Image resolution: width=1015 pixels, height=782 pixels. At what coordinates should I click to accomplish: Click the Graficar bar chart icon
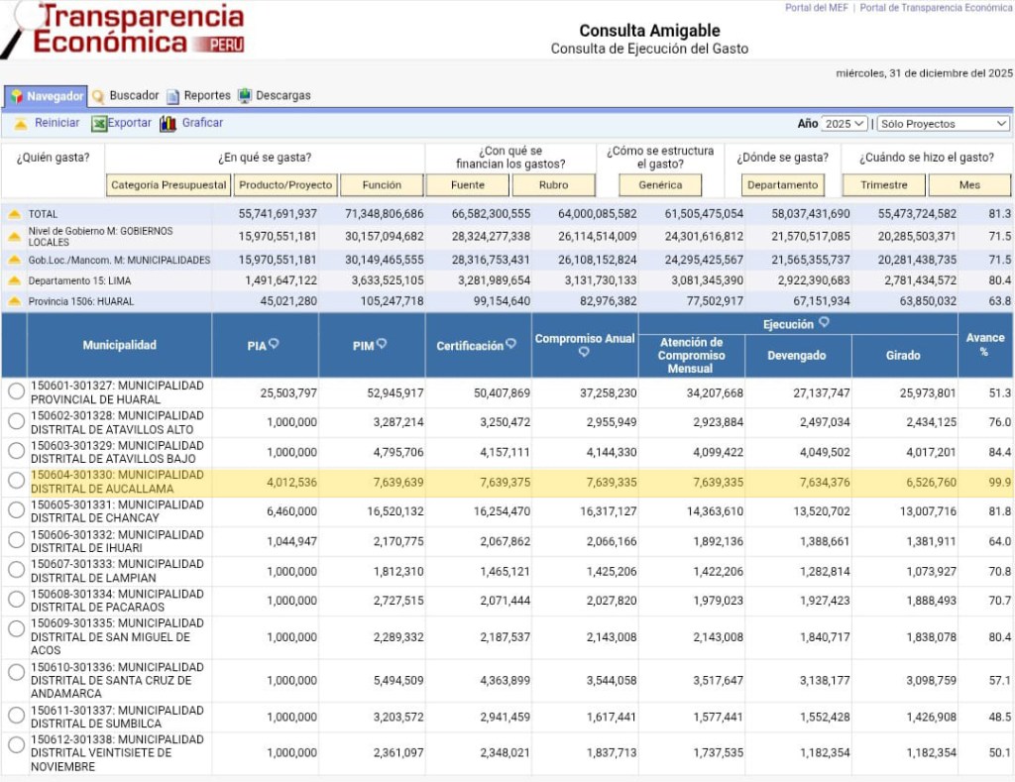168,124
